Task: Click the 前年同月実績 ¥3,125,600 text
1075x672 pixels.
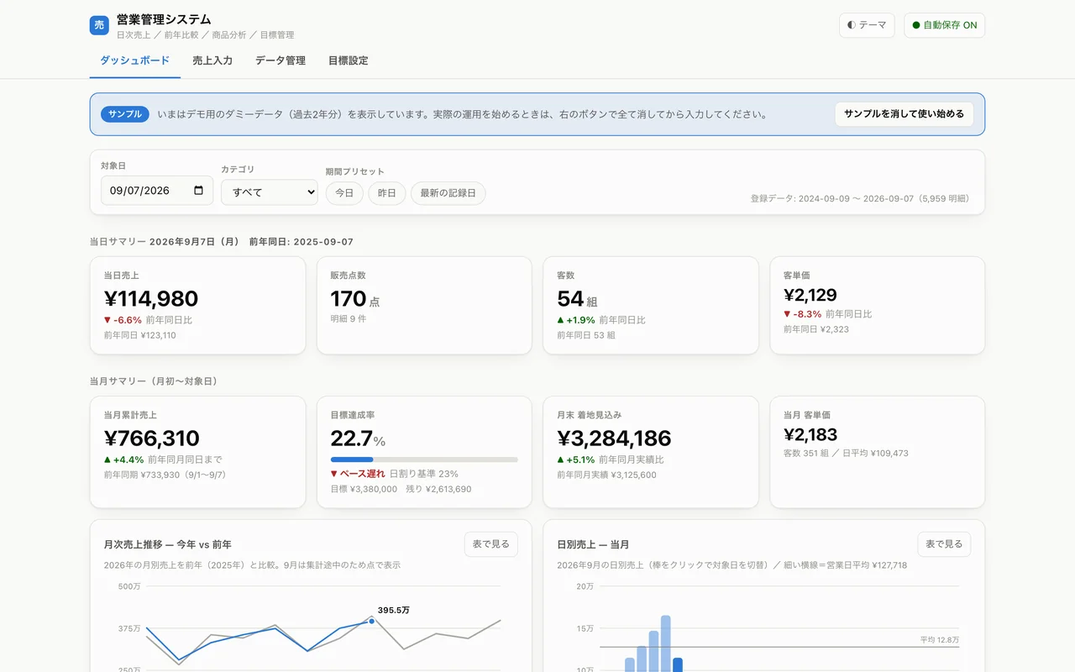Action: [x=606, y=475]
